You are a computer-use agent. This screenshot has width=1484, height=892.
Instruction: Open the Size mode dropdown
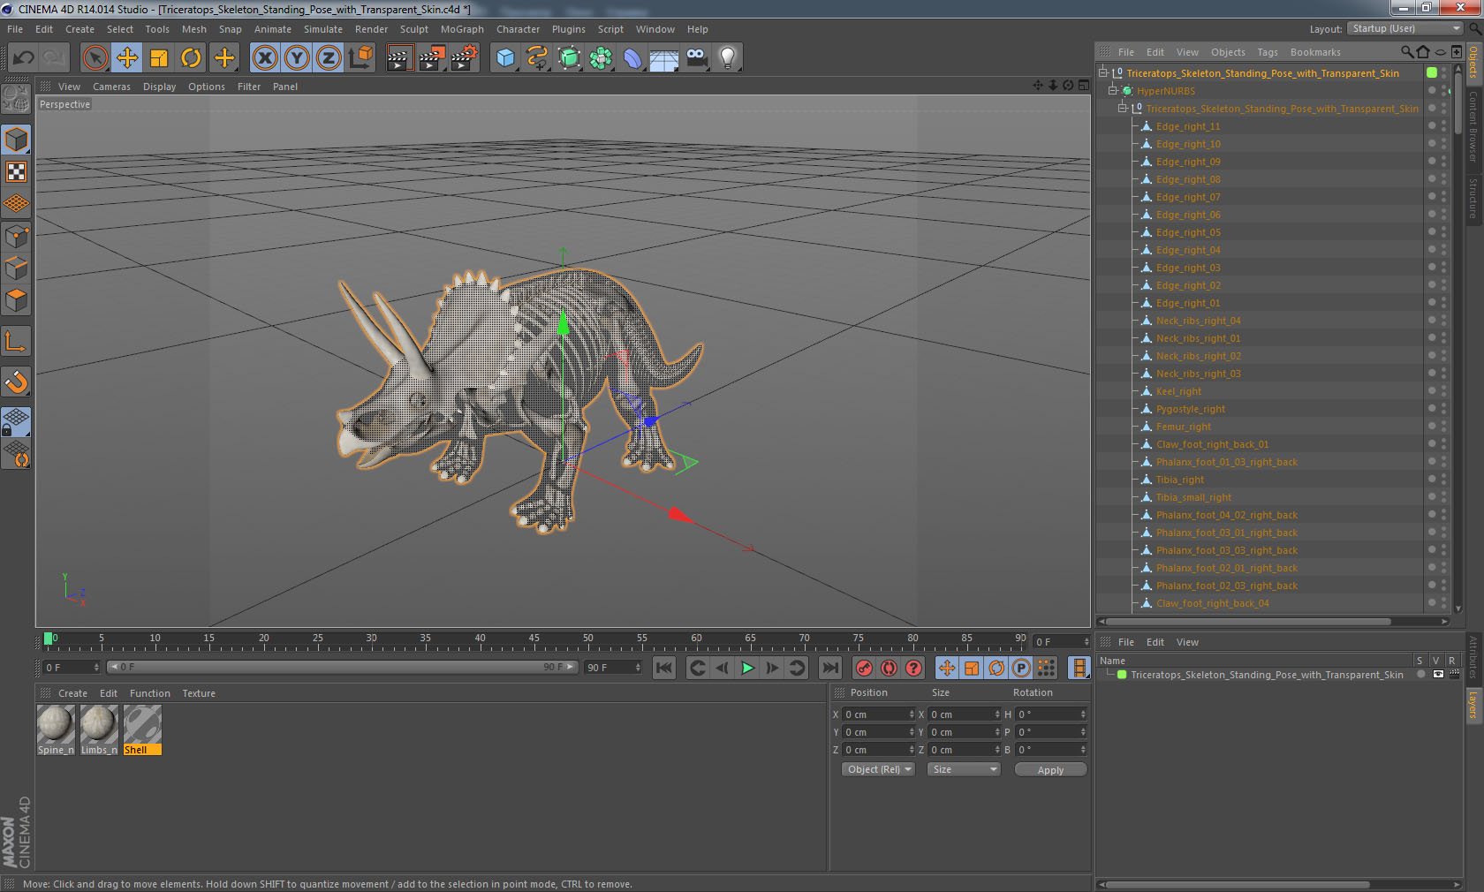964,770
